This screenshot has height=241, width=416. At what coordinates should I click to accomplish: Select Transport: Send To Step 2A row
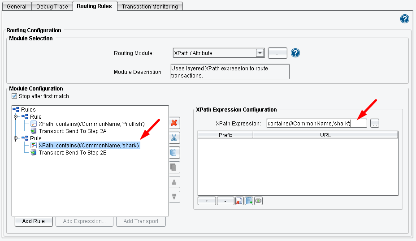pyautogui.click(x=73, y=131)
